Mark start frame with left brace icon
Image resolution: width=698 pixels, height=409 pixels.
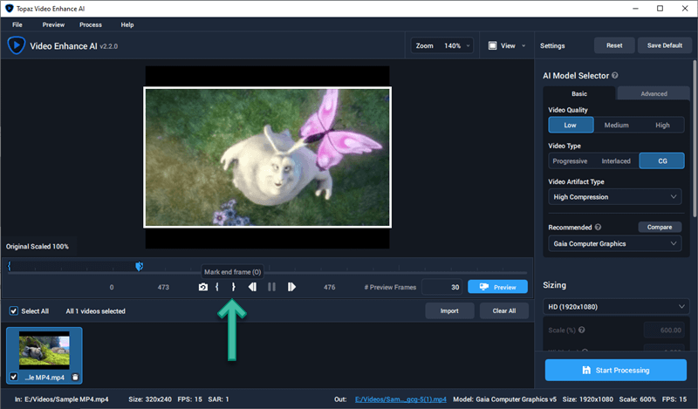pos(217,287)
